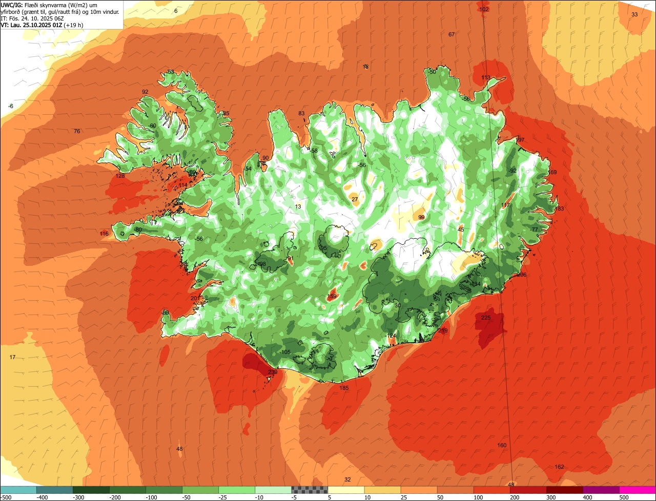
Task: Click the red-orange 100 to 200 legend swatch
Action: pos(491,490)
